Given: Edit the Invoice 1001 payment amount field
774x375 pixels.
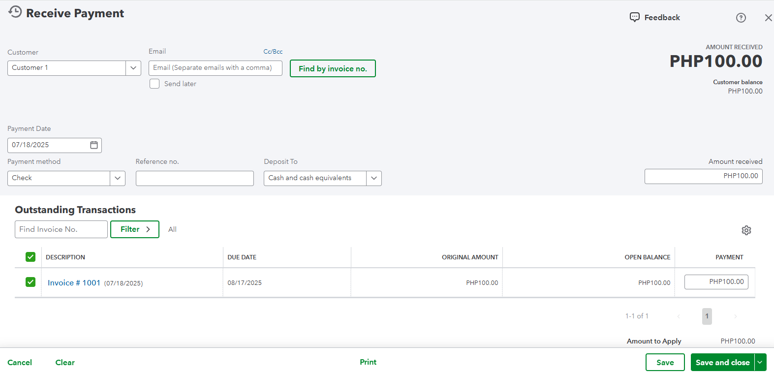Looking at the screenshot, I should pyautogui.click(x=716, y=282).
